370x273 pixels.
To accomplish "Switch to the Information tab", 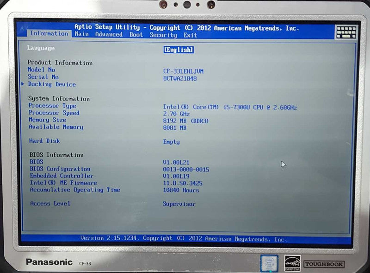I will pyautogui.click(x=49, y=33).
